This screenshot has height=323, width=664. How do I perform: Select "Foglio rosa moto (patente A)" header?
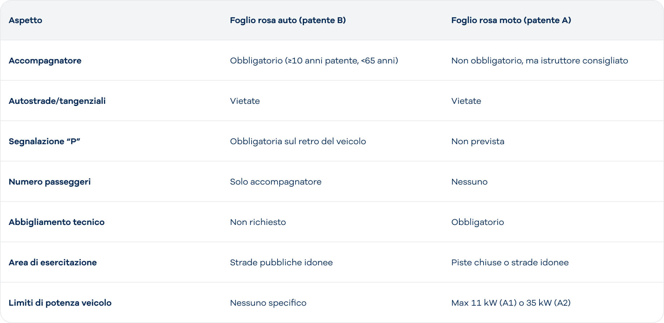[x=511, y=20]
